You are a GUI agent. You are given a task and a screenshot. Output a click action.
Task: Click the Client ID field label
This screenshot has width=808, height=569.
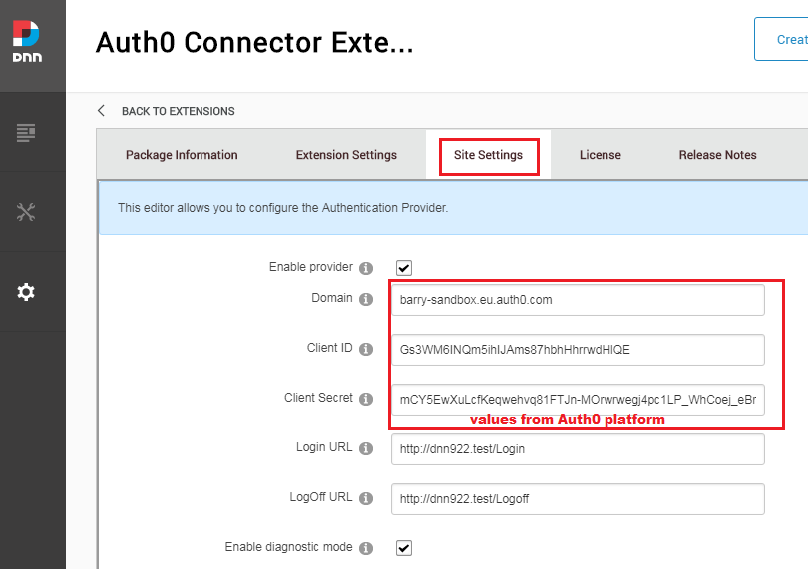pyautogui.click(x=330, y=348)
